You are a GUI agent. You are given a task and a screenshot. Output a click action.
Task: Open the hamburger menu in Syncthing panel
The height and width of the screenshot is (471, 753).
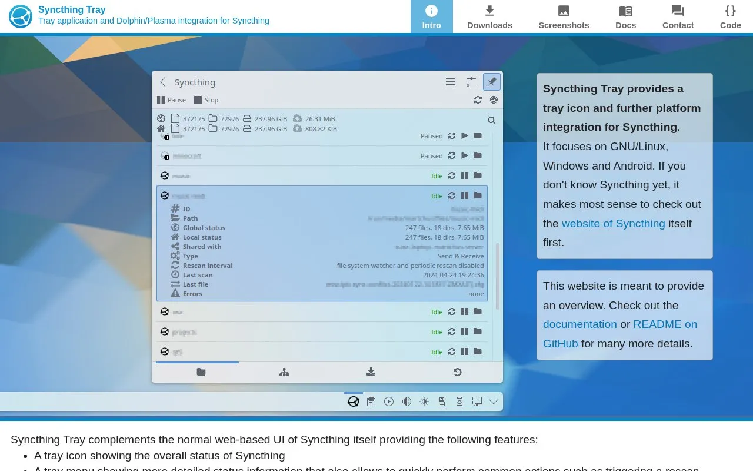(x=451, y=82)
